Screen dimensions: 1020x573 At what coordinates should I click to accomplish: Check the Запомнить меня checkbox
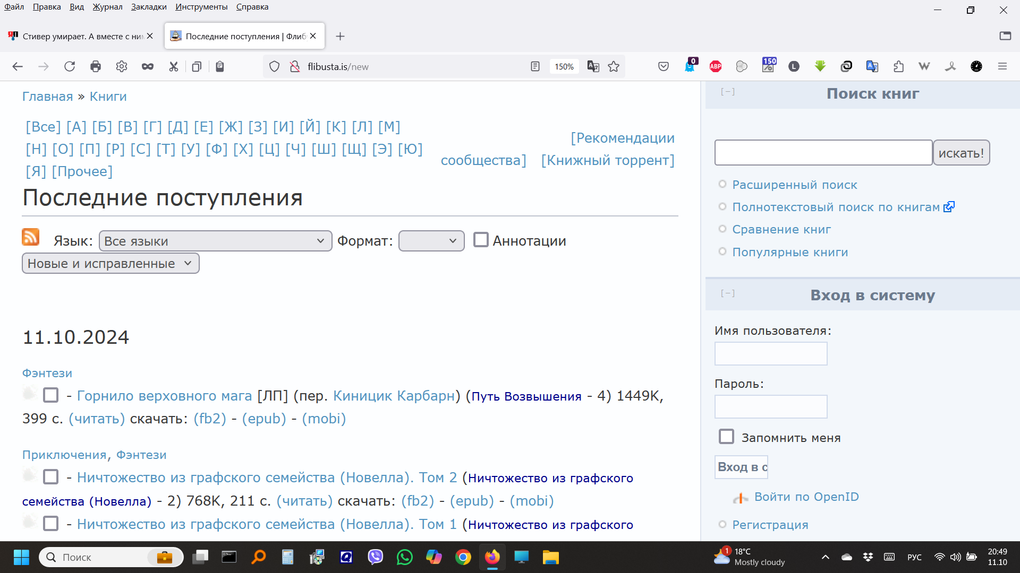click(x=726, y=437)
